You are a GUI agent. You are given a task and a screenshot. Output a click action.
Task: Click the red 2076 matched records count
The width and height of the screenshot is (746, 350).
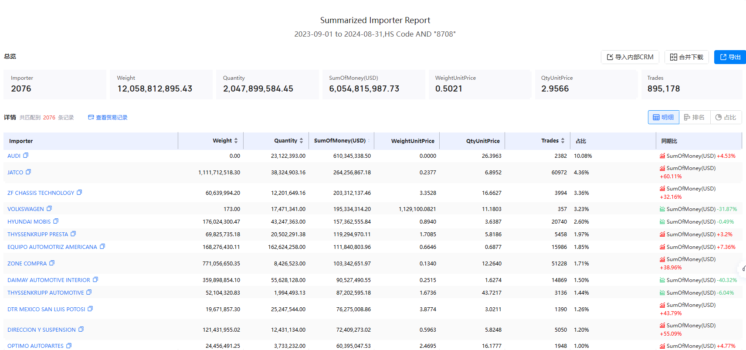point(49,118)
